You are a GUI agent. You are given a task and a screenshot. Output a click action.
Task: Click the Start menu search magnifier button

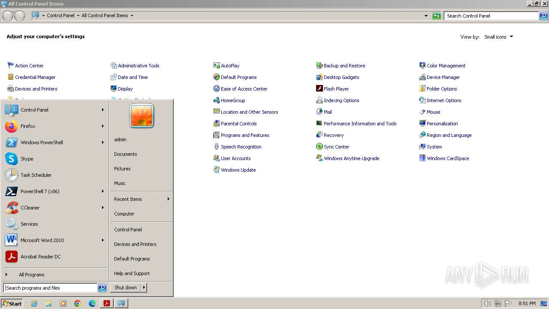[x=102, y=288]
